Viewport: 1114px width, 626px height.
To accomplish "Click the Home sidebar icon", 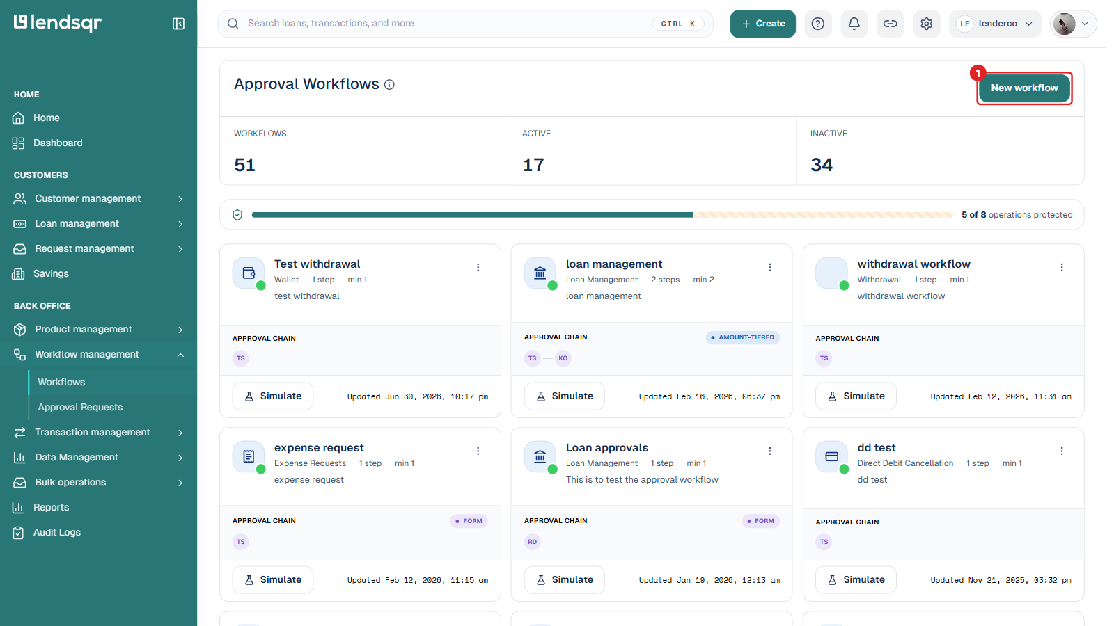I will click(x=19, y=118).
